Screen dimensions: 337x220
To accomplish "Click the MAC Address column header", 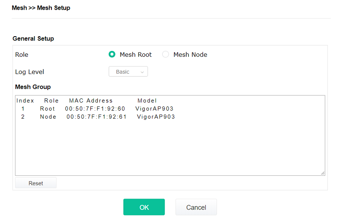I will (91, 101).
